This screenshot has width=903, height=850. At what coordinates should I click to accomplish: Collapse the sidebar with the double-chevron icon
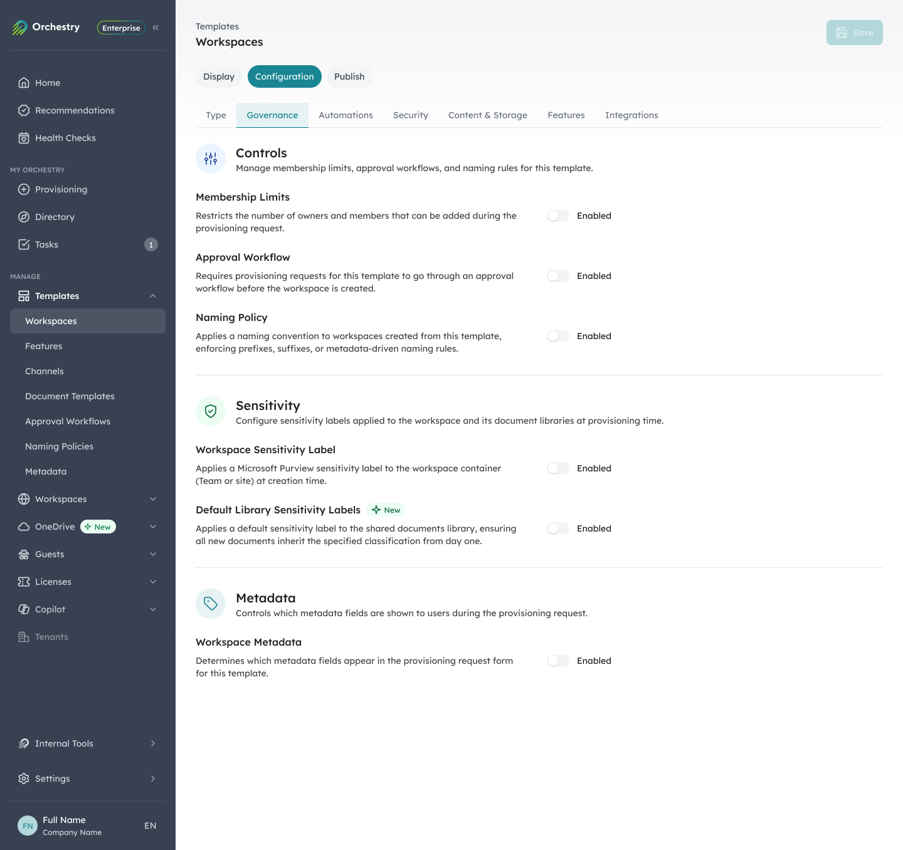point(156,28)
